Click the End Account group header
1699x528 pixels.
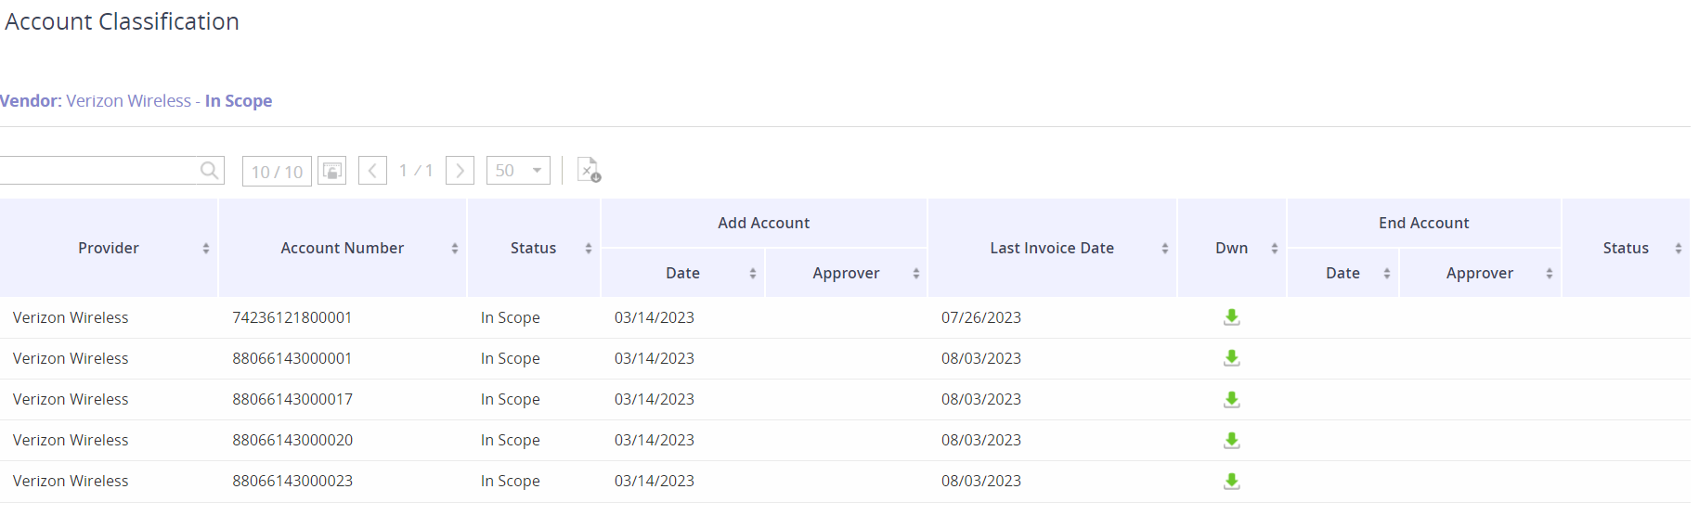coord(1424,224)
